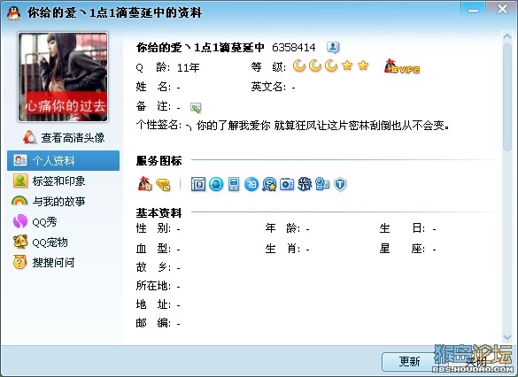Click the contact card icon beside QQ number

tap(333, 48)
